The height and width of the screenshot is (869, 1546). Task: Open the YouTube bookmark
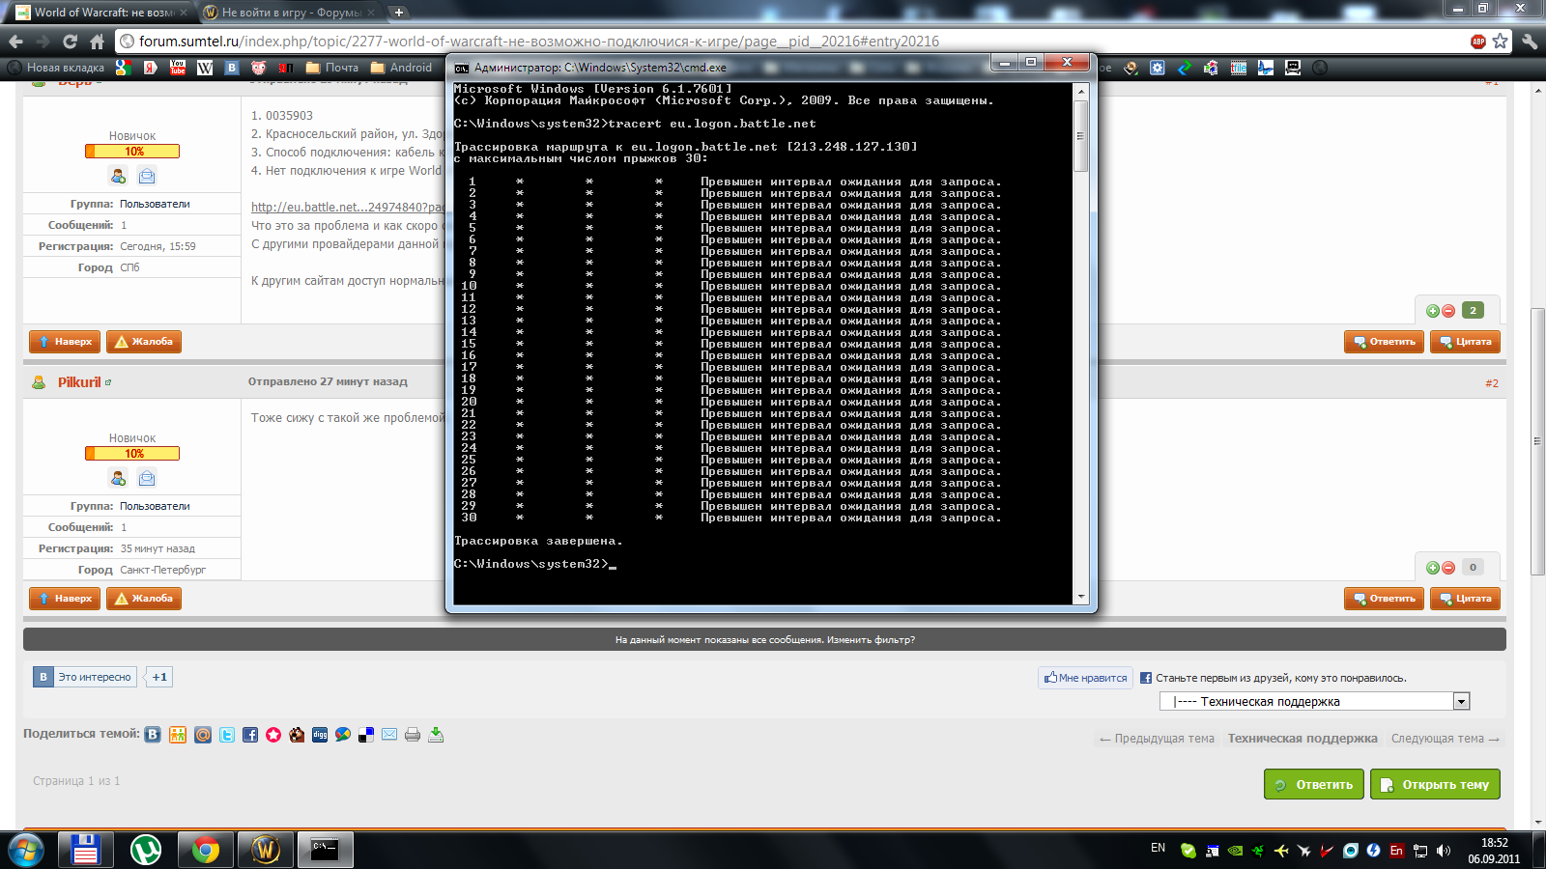click(x=178, y=68)
